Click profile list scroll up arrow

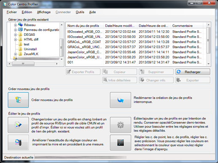pyautogui.click(x=208, y=25)
